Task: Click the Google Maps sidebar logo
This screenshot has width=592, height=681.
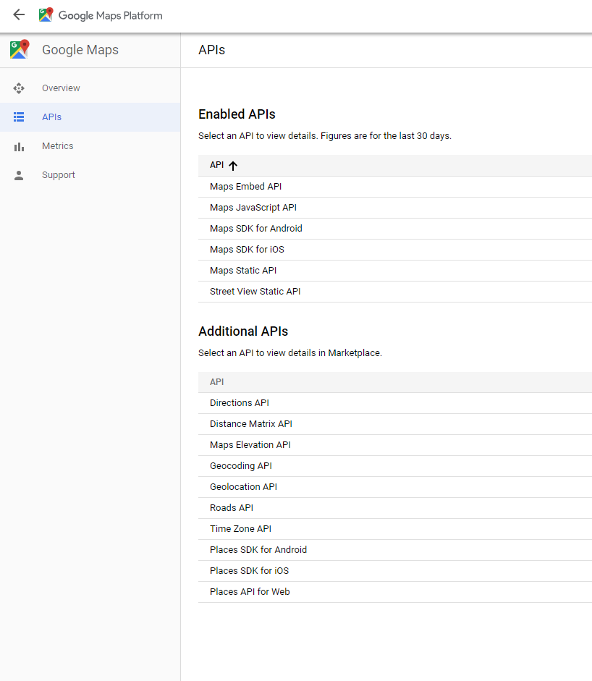Action: click(x=20, y=49)
